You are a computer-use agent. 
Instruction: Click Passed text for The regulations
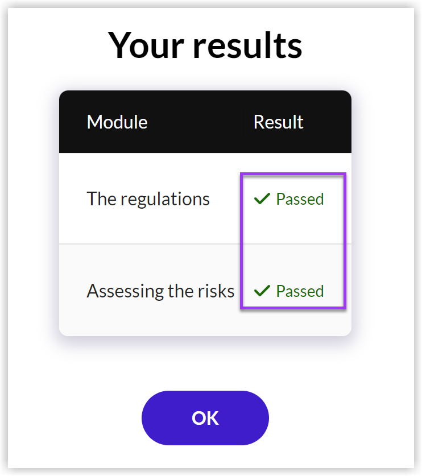pos(300,199)
